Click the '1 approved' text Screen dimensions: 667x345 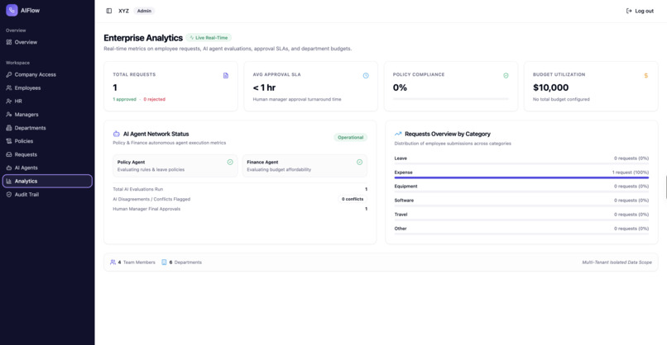125,99
